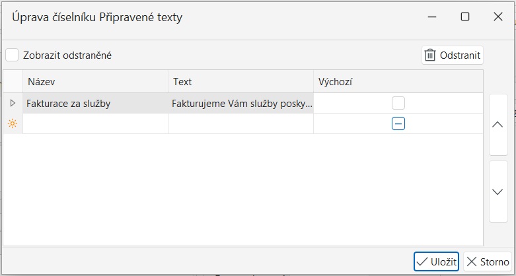Click empty Název field in new row
The width and height of the screenshot is (516, 276).
(95, 123)
